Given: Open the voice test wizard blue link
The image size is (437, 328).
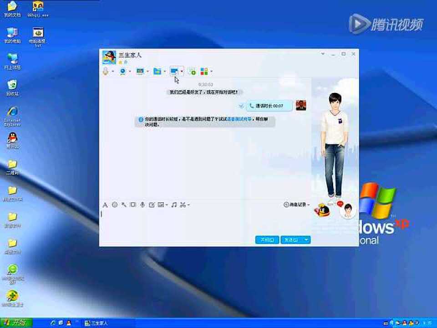Looking at the screenshot, I should [239, 119].
